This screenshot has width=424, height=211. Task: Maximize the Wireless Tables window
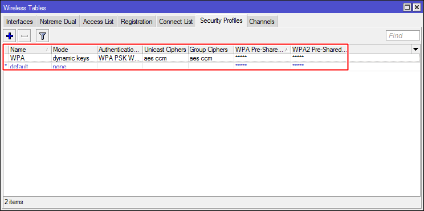407,7
